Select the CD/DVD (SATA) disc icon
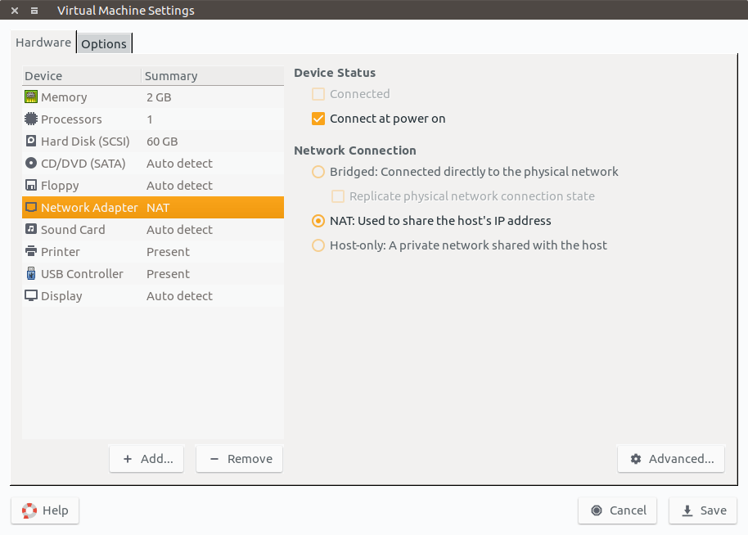Viewport: 748px width, 535px height. tap(31, 163)
